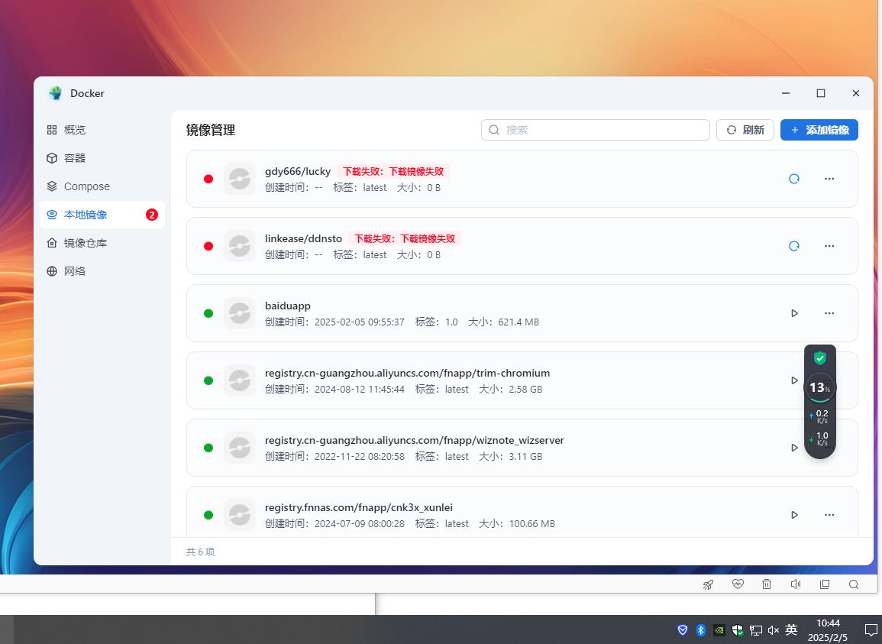This screenshot has width=882, height=644.
Task: Click trim-chromium registry image name
Action: click(407, 374)
